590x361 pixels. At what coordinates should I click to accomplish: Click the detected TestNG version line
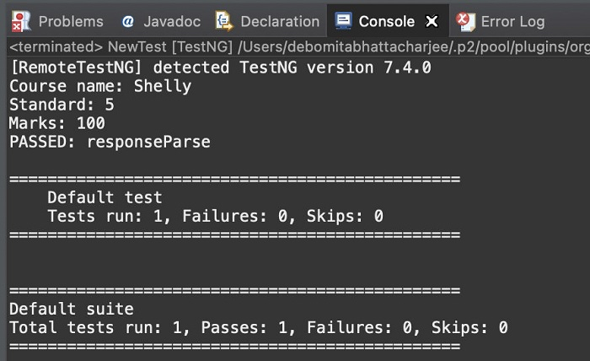[220, 67]
